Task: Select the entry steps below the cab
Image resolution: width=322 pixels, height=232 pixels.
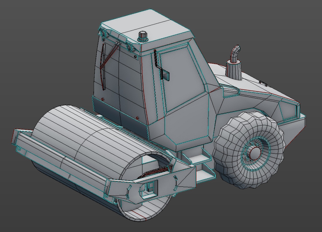Action: click(x=198, y=165)
